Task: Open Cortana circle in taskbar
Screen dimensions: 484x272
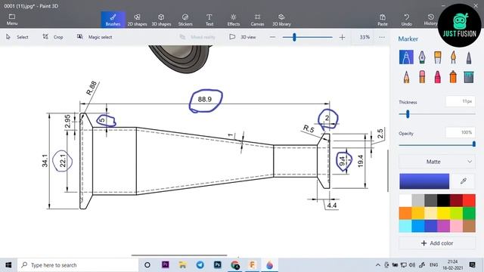Action: [x=147, y=265]
